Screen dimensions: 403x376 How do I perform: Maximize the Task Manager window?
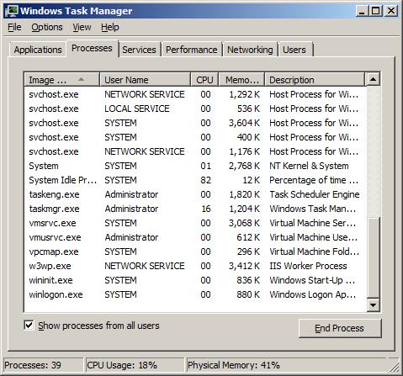376,11
